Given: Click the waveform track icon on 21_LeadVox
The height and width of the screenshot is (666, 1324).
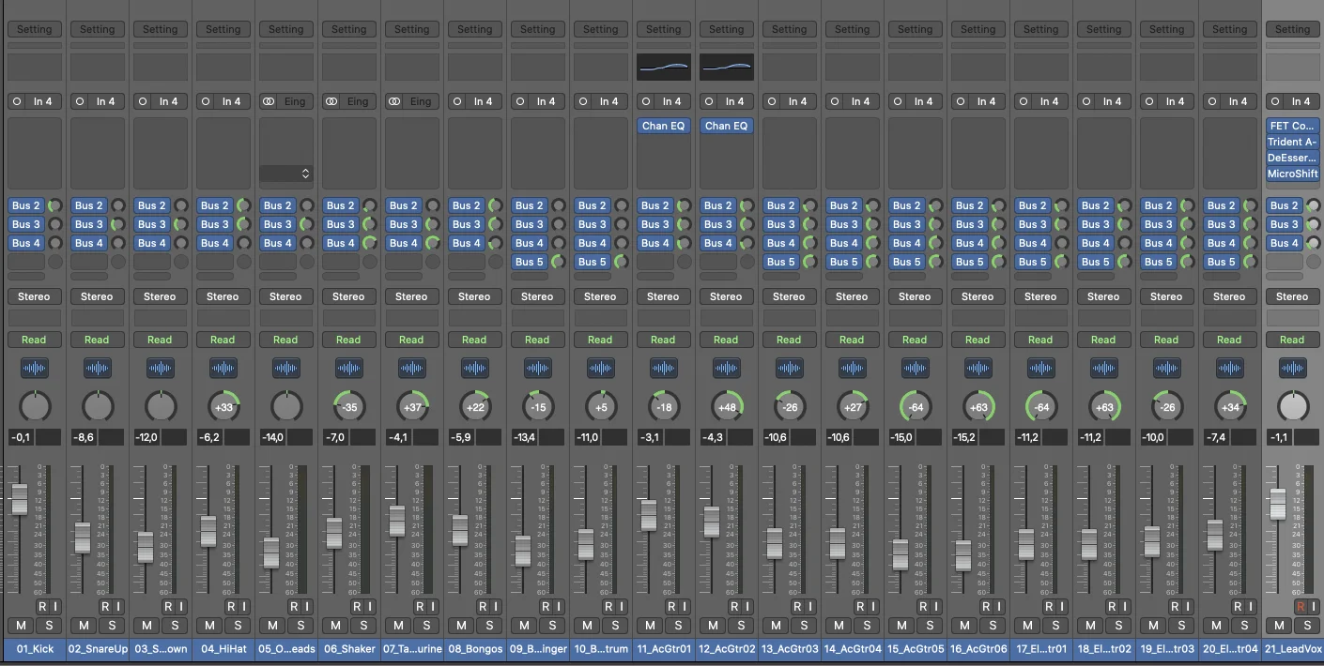Looking at the screenshot, I should pos(1292,369).
